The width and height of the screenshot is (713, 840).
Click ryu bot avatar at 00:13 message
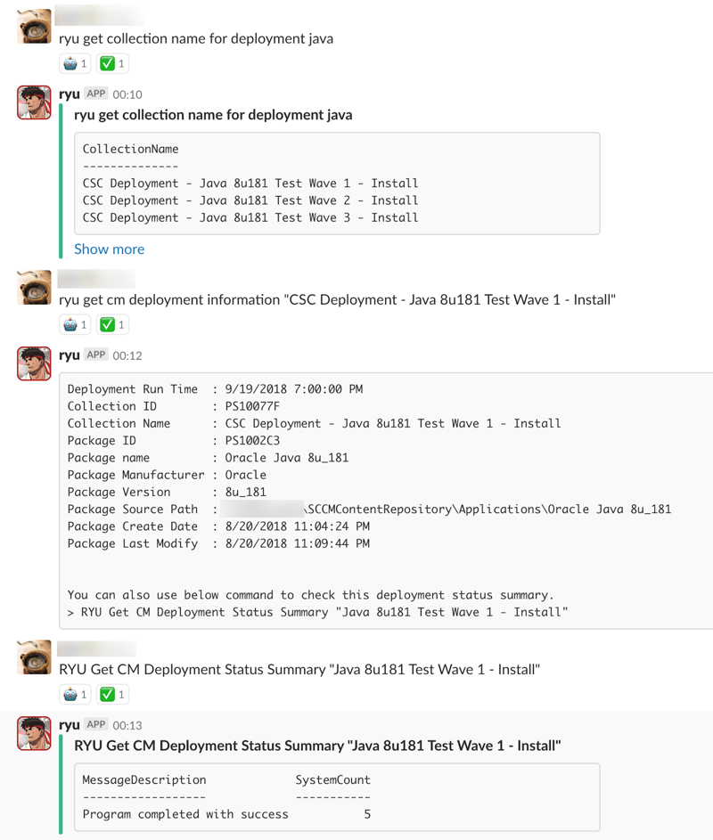tap(34, 733)
